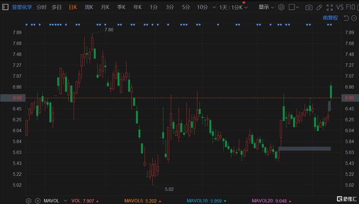The image size is (359, 204).
Task: Click the 前复权 adjustment link
Action: click(330, 18)
